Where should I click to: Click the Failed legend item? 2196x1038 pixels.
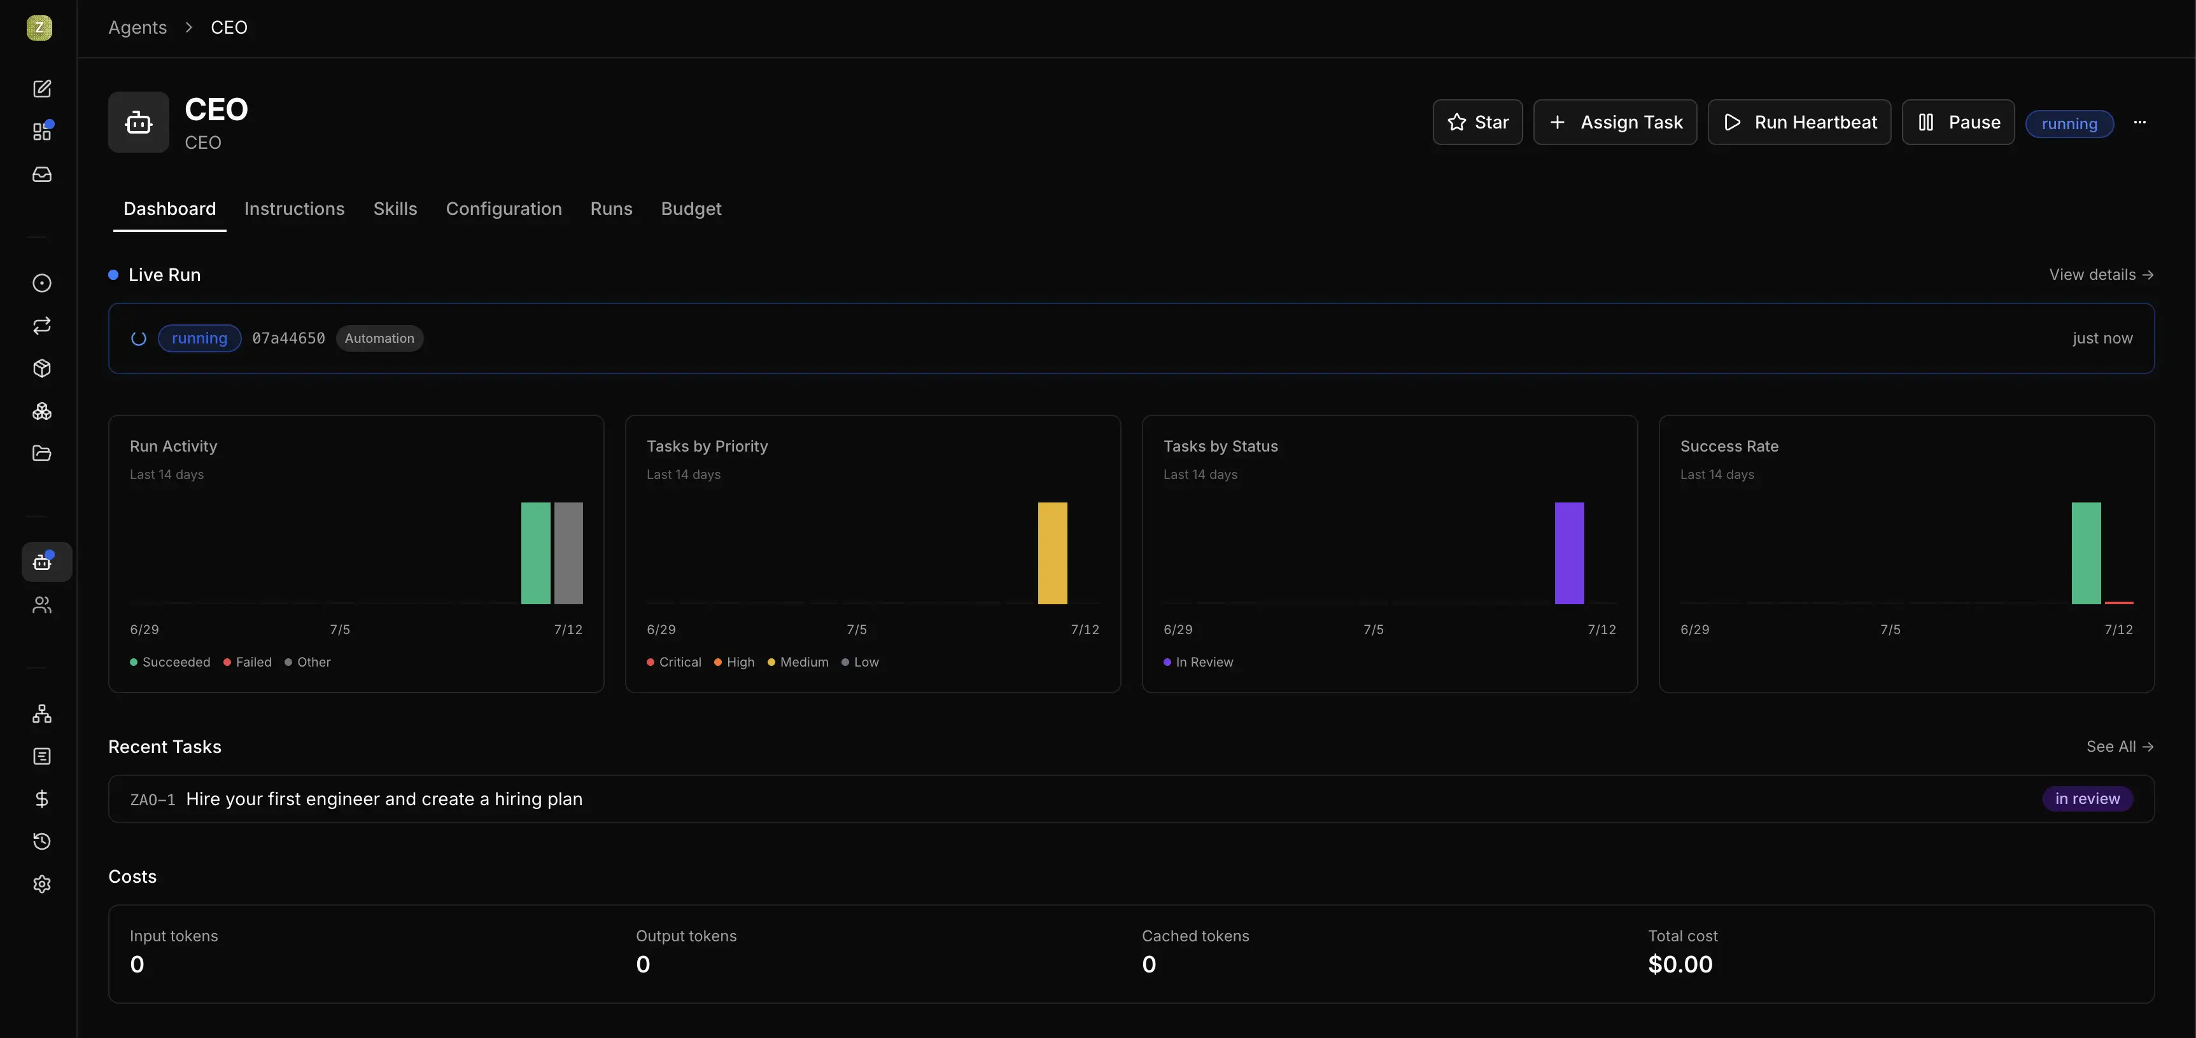tap(247, 661)
